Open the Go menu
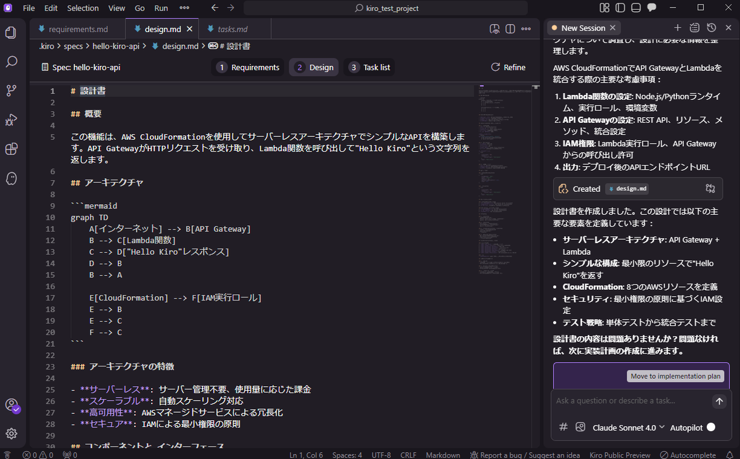The width and height of the screenshot is (740, 459). click(139, 8)
